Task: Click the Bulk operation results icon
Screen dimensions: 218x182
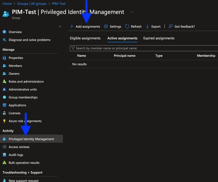Action: click(x=5, y=163)
